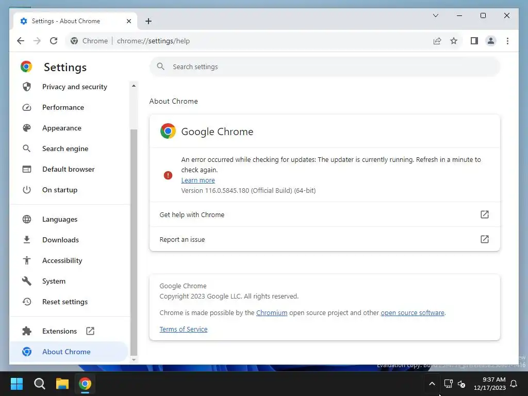Image resolution: width=528 pixels, height=396 pixels.
Task: Focus the Search settings field
Action: tap(325, 67)
